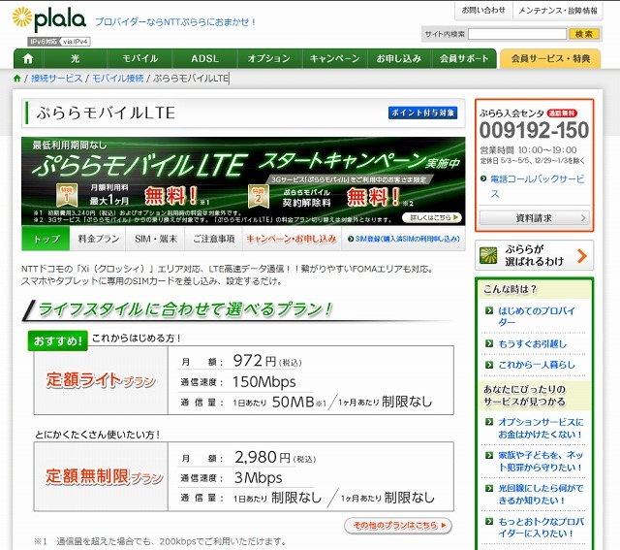
Task: Follow the モバイル接続 breadcrumb link
Action: pos(118,79)
